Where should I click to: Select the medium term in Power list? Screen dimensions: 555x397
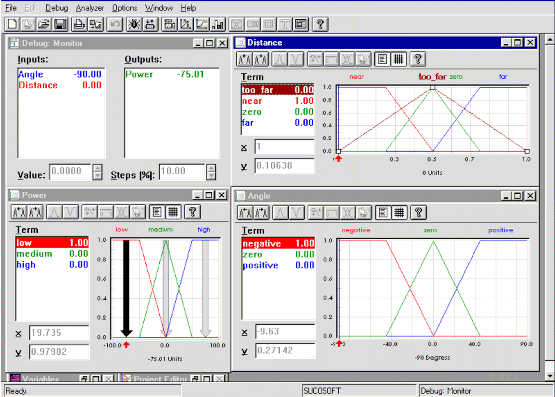(x=52, y=254)
